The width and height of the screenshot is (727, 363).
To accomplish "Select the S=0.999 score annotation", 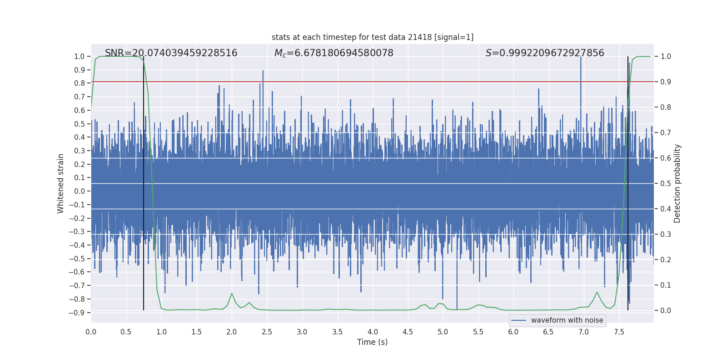I will tap(544, 53).
